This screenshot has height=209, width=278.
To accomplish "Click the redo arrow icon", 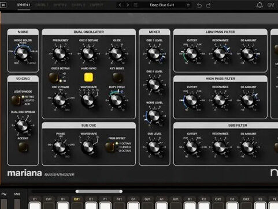I will click(x=208, y=5).
